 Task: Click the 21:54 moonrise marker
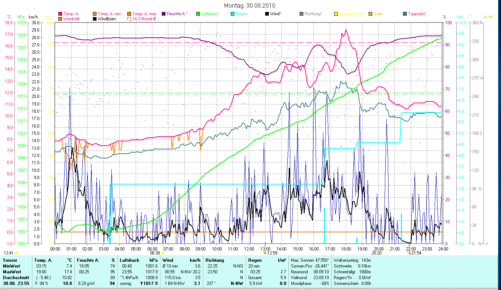point(410,253)
